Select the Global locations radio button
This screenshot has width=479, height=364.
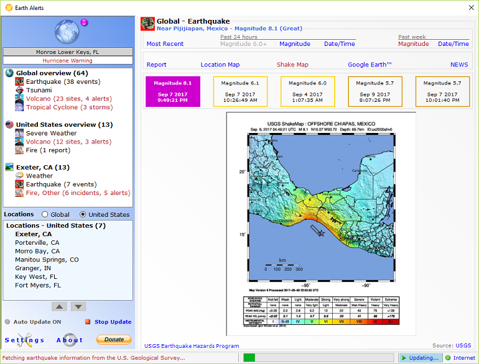pyautogui.click(x=45, y=214)
